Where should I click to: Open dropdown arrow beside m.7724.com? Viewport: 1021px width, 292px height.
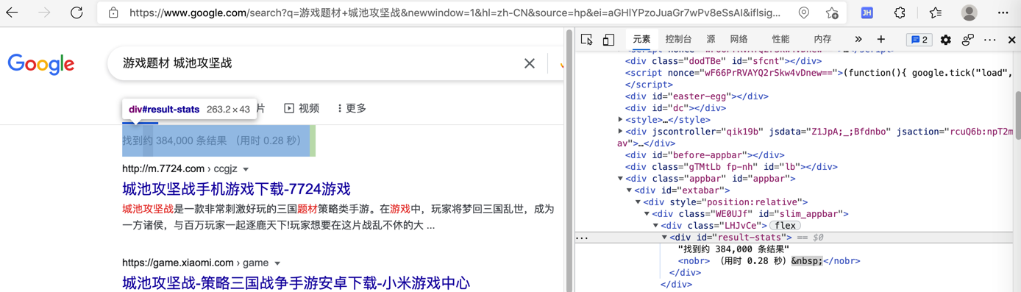pos(246,169)
